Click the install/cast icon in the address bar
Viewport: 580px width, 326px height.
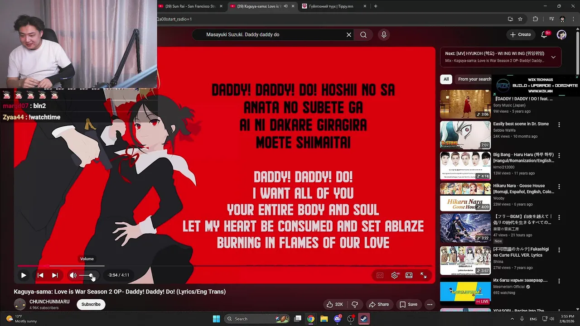(x=510, y=19)
